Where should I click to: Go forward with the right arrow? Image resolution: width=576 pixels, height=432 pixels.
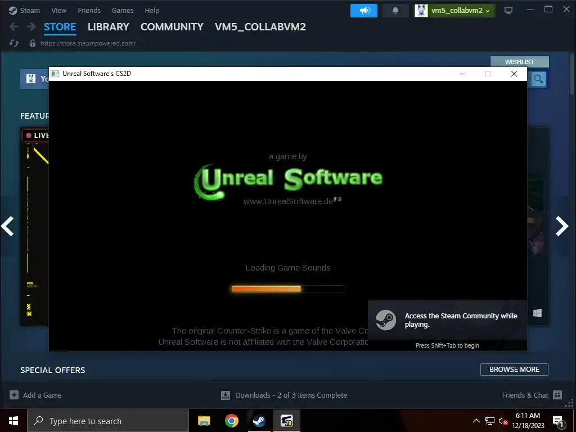coord(31,27)
